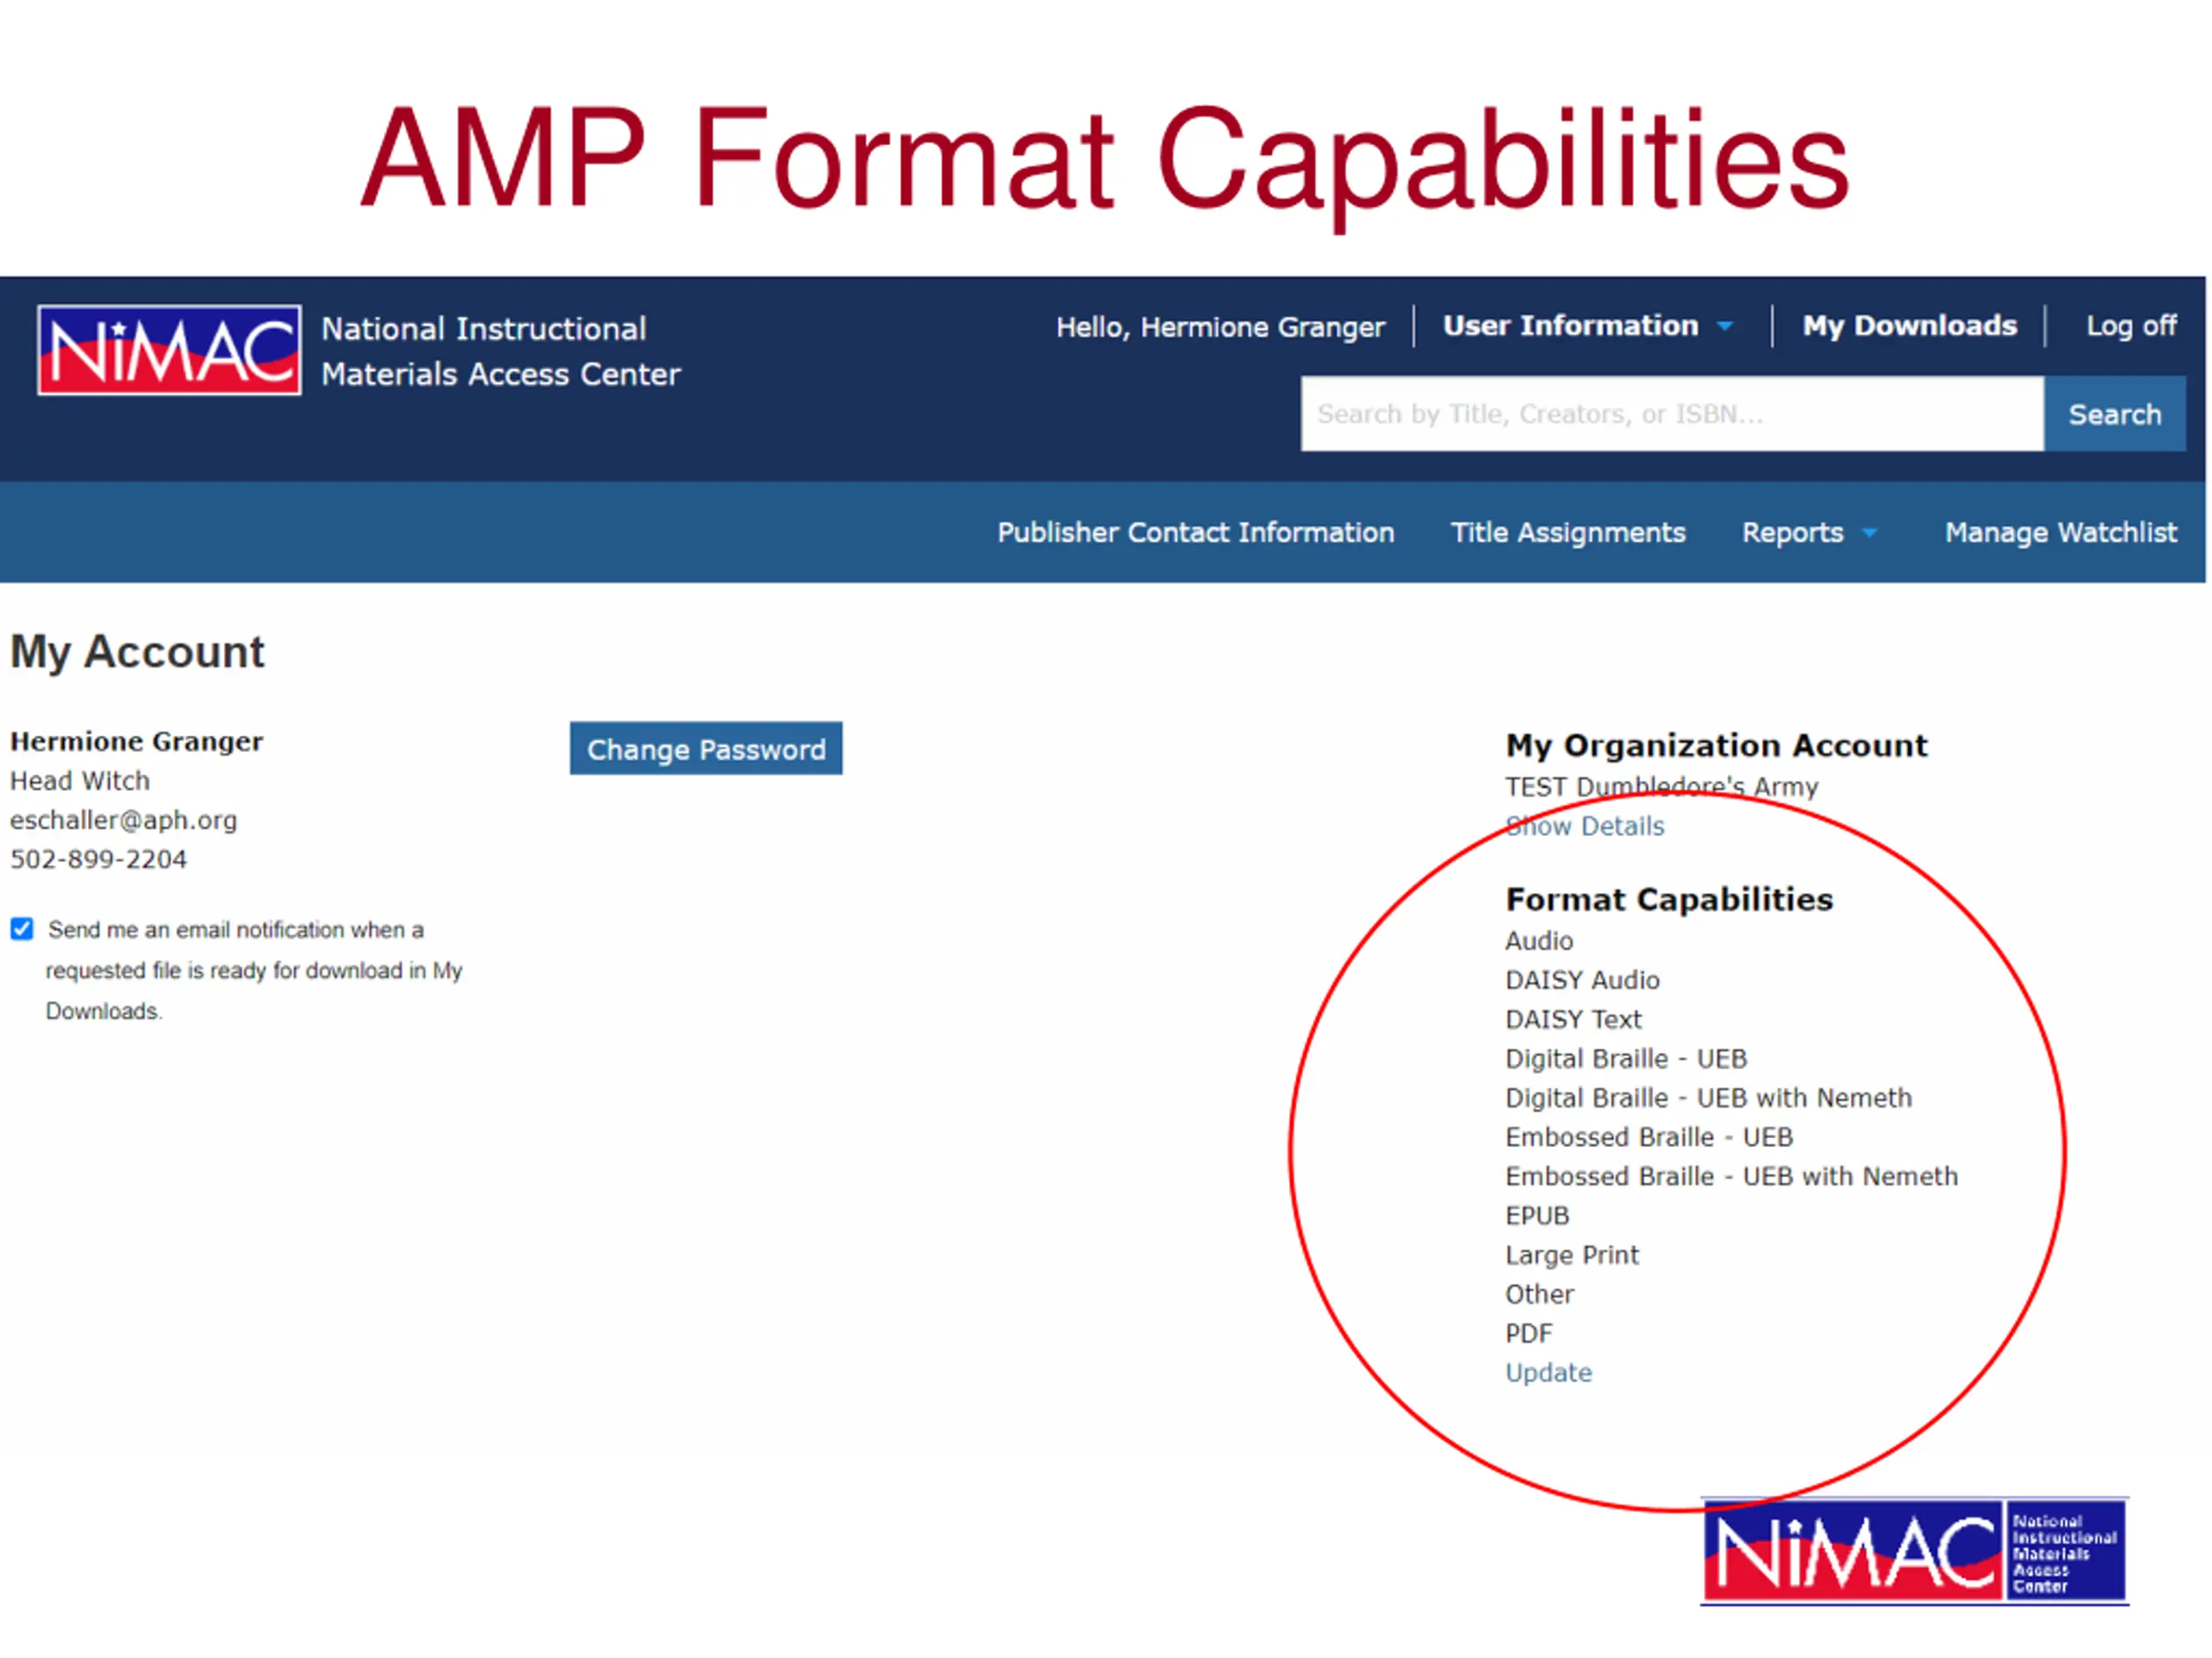Viewport: 2212px width, 1658px height.
Task: Uncheck the email notification checkbox
Action: tap(22, 929)
